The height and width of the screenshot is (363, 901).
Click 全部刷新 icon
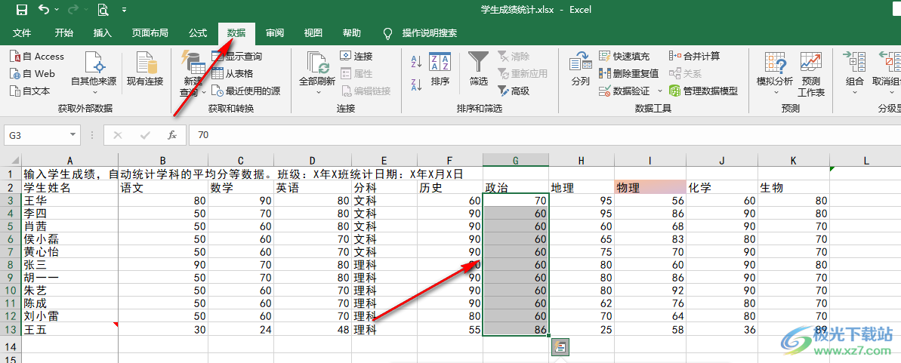click(x=317, y=62)
